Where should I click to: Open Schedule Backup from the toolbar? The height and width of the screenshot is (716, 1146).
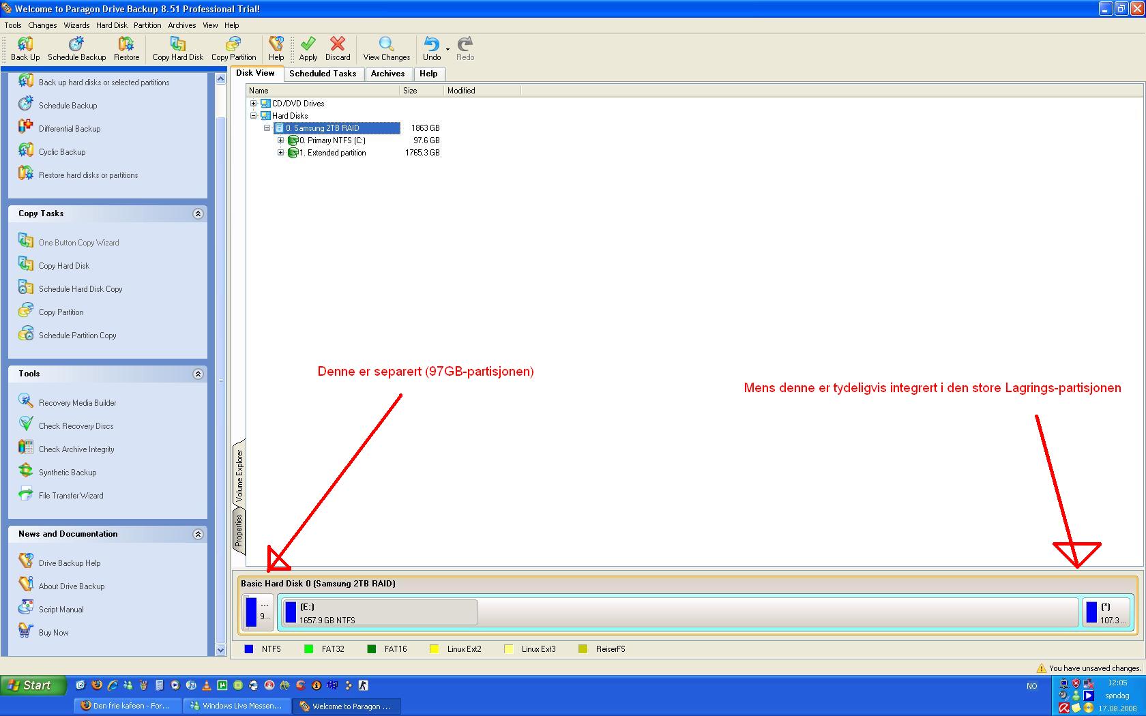click(x=76, y=49)
